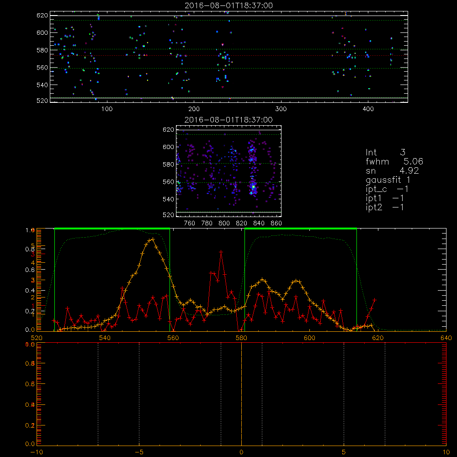The height and width of the screenshot is (457, 457).
Task: Select the 'Int 3' readout line
Action: tap(385, 152)
